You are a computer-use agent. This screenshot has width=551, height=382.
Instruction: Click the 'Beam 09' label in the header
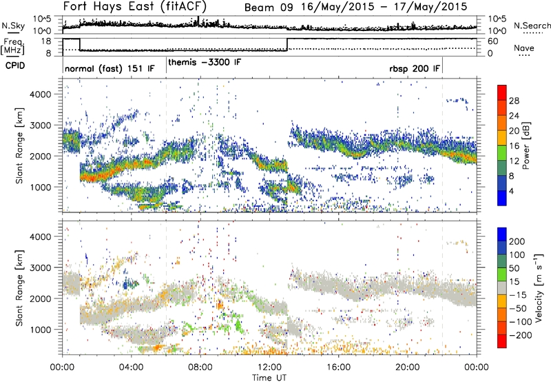coord(268,7)
